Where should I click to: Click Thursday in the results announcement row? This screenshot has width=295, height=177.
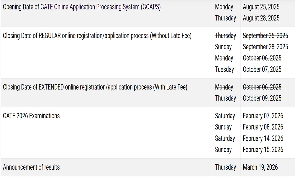pyautogui.click(x=225, y=167)
